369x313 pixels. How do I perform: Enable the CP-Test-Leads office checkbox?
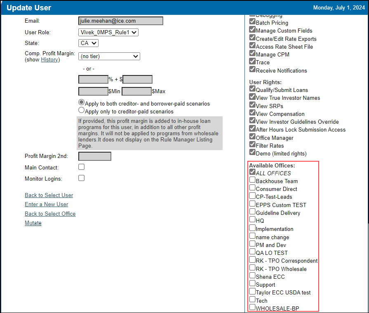[252, 195]
